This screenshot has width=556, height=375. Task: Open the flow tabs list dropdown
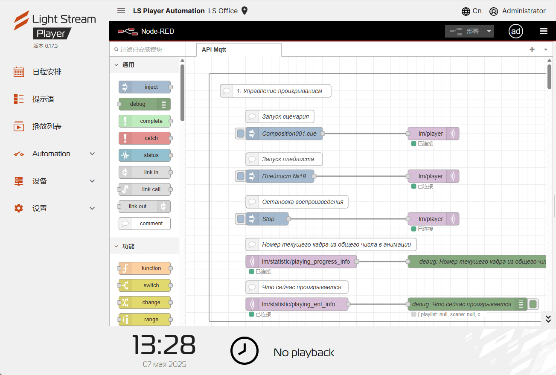pos(546,49)
